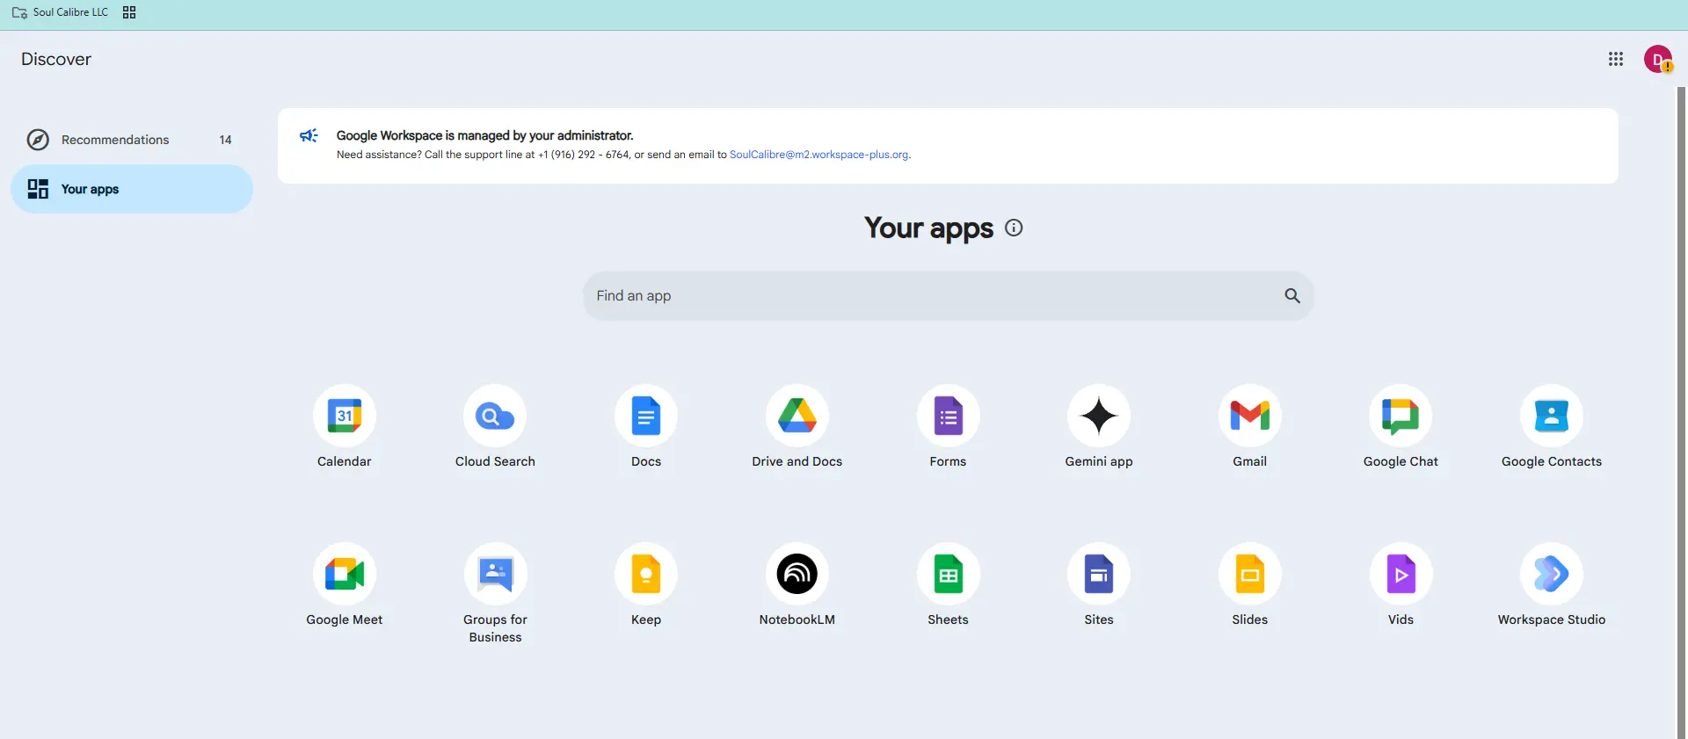Open Gmail from your apps

click(x=1249, y=416)
